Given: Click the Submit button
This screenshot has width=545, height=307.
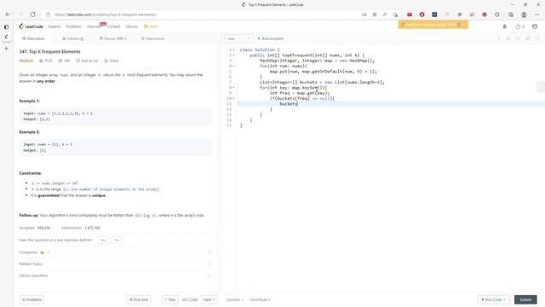Looking at the screenshot, I should point(525,299).
